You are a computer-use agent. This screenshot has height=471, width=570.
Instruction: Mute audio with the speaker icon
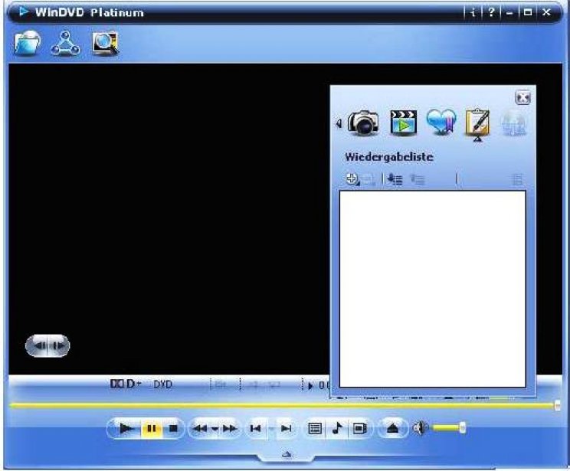(420, 428)
